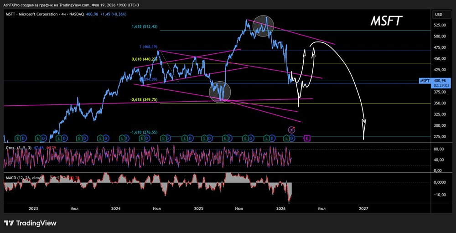Click the '4ч' interval in chart legend
This screenshot has height=233, width=456.
[x=64, y=14]
